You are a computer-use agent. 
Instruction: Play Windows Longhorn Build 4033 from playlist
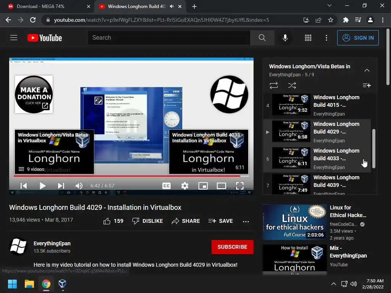[x=317, y=159]
